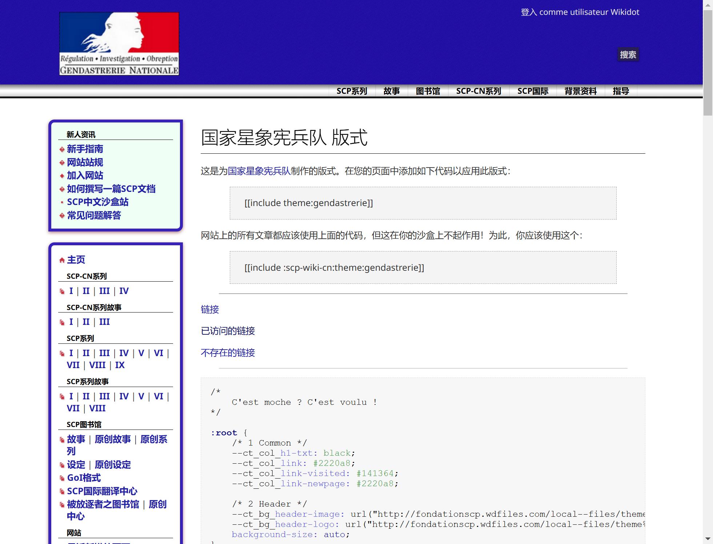This screenshot has width=713, height=544.
Task: Expand the 指导 navigation dropdown
Action: click(621, 91)
